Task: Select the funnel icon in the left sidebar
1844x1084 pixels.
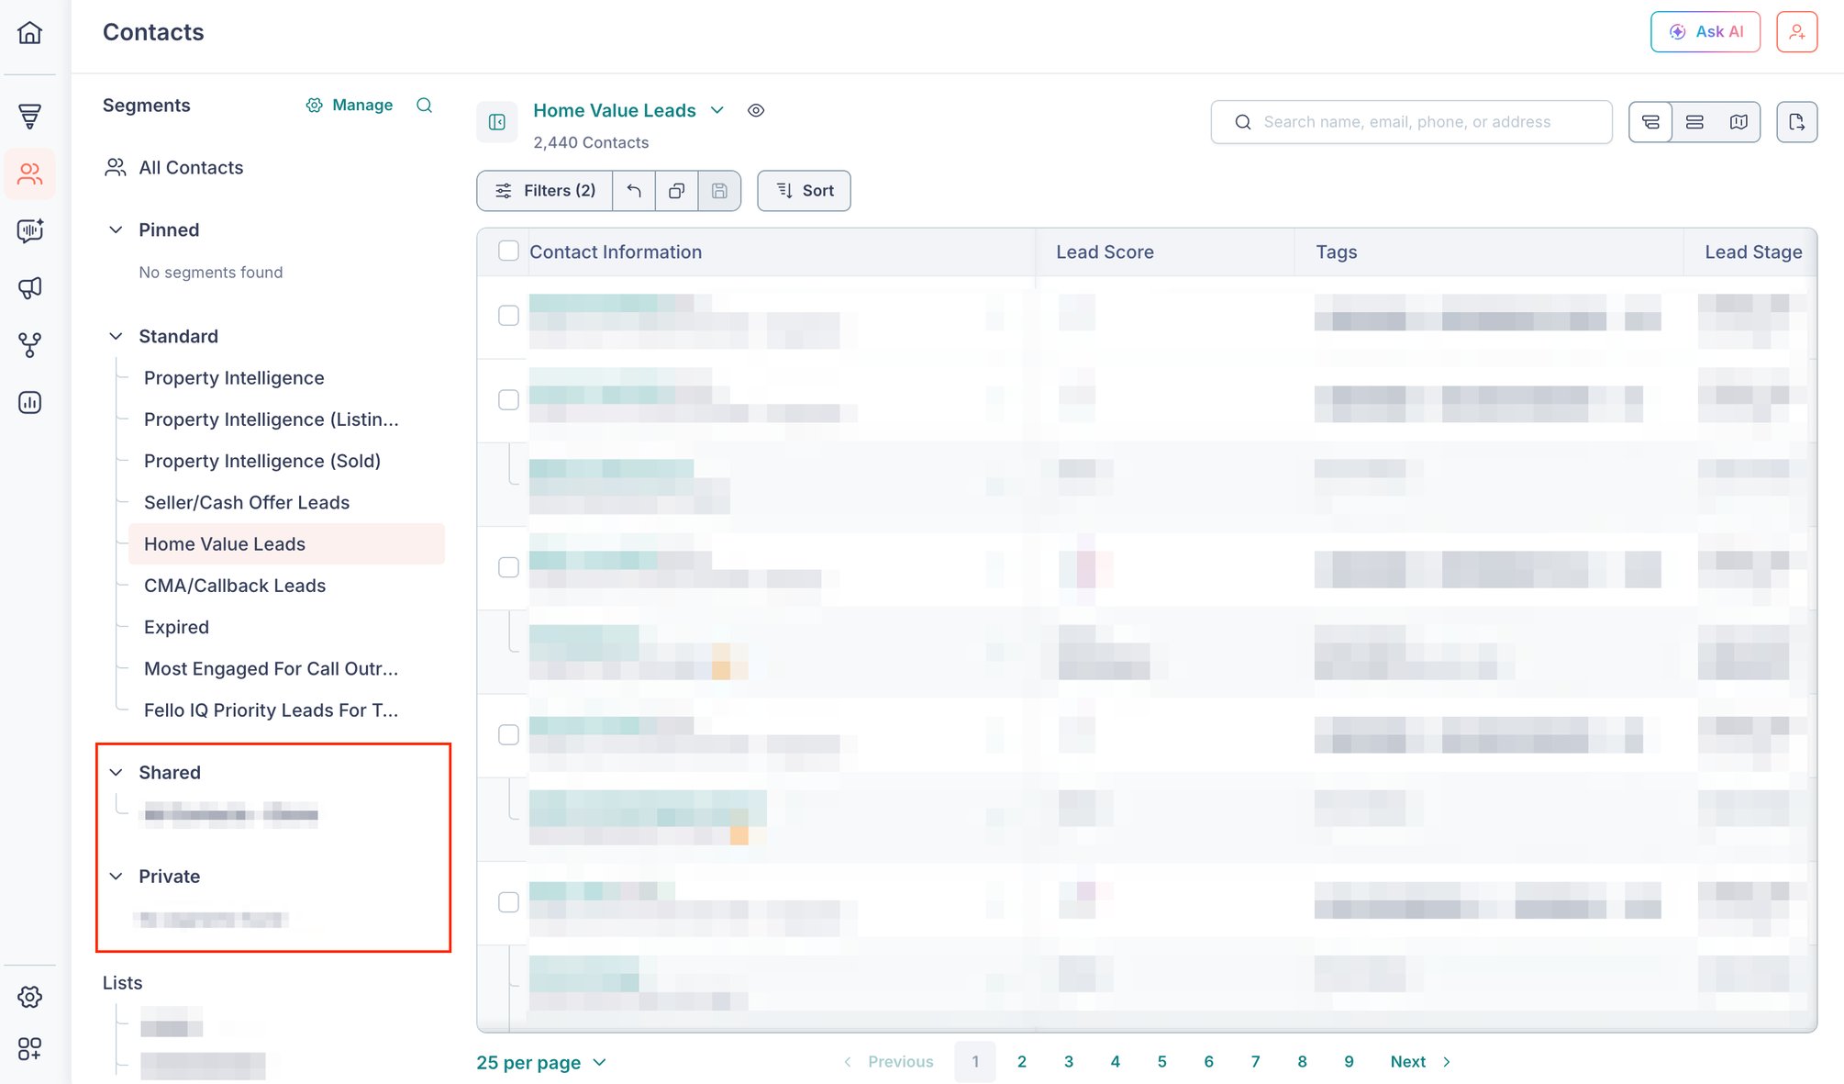Action: click(29, 116)
